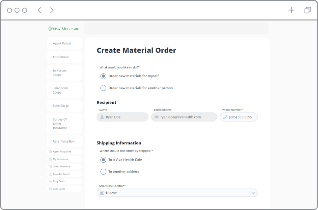Open the Care Transition section
Screen dimensions: 318x210
[64, 141]
